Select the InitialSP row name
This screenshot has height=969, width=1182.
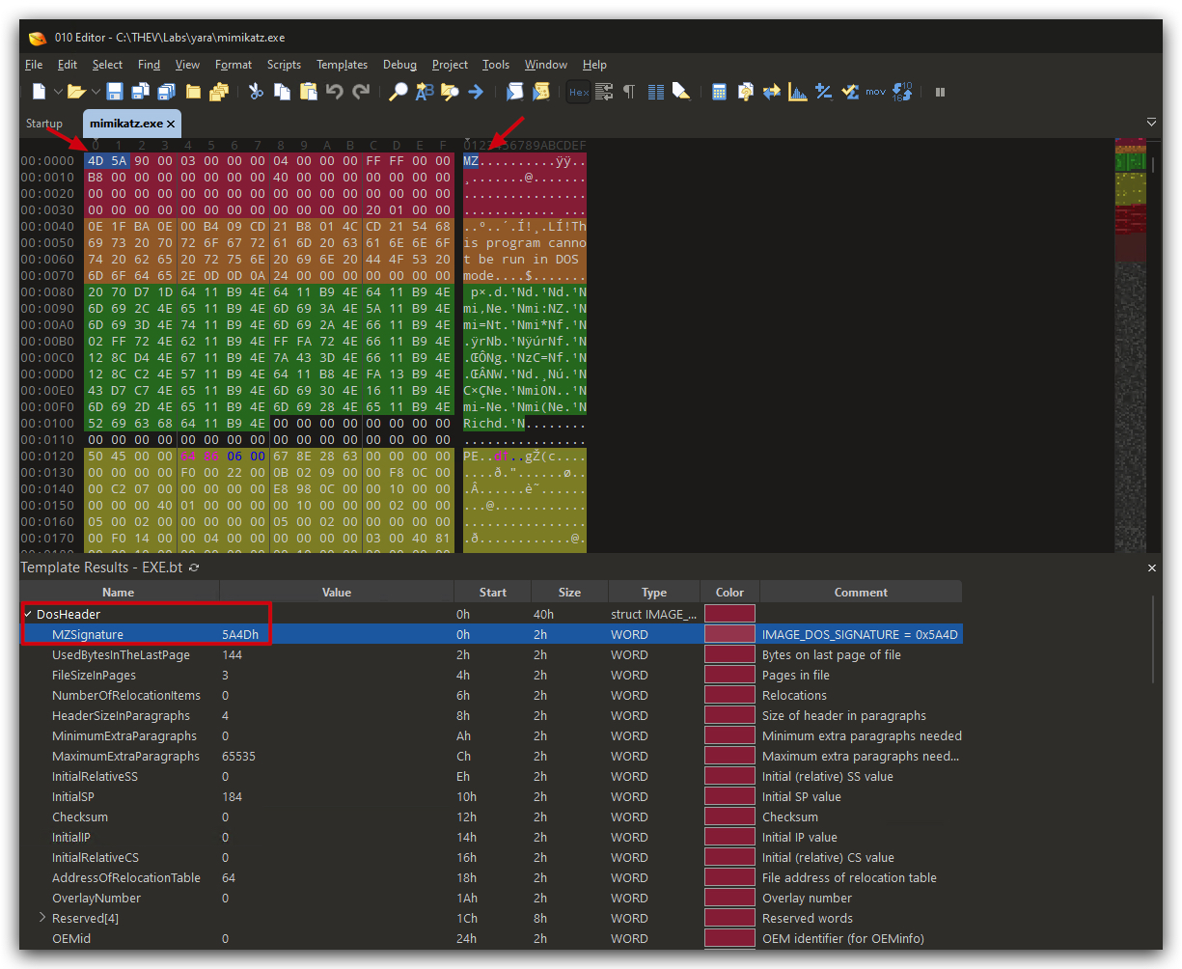point(73,796)
